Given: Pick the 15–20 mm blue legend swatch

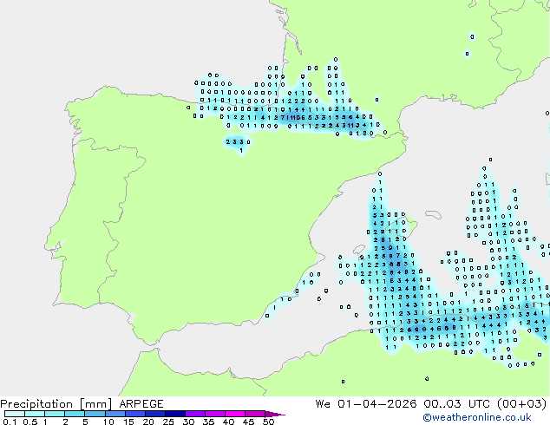Looking at the screenshot, I should (134, 414).
